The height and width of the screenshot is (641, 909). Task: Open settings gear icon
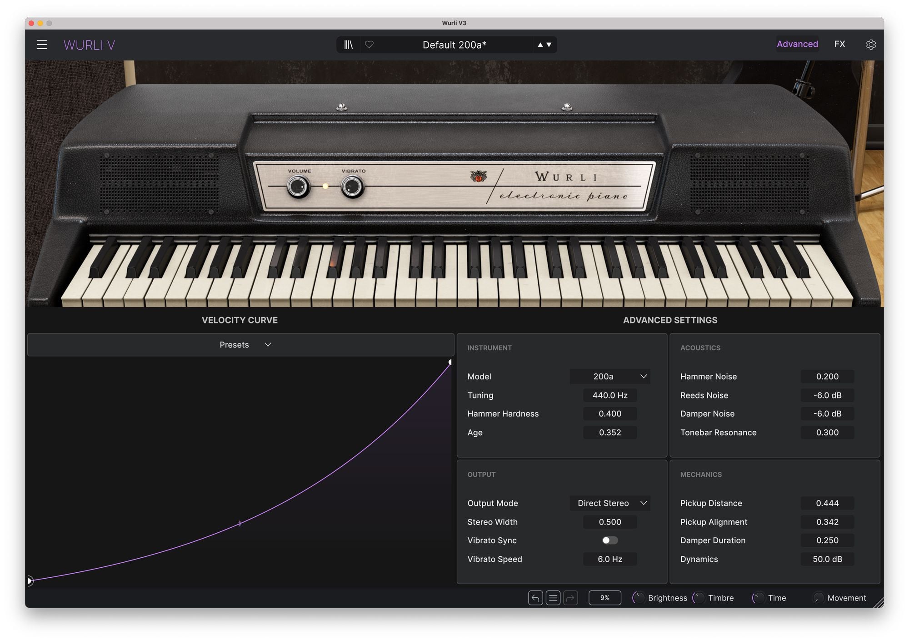(871, 45)
